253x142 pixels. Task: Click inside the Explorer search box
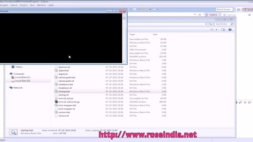tap(222, 24)
